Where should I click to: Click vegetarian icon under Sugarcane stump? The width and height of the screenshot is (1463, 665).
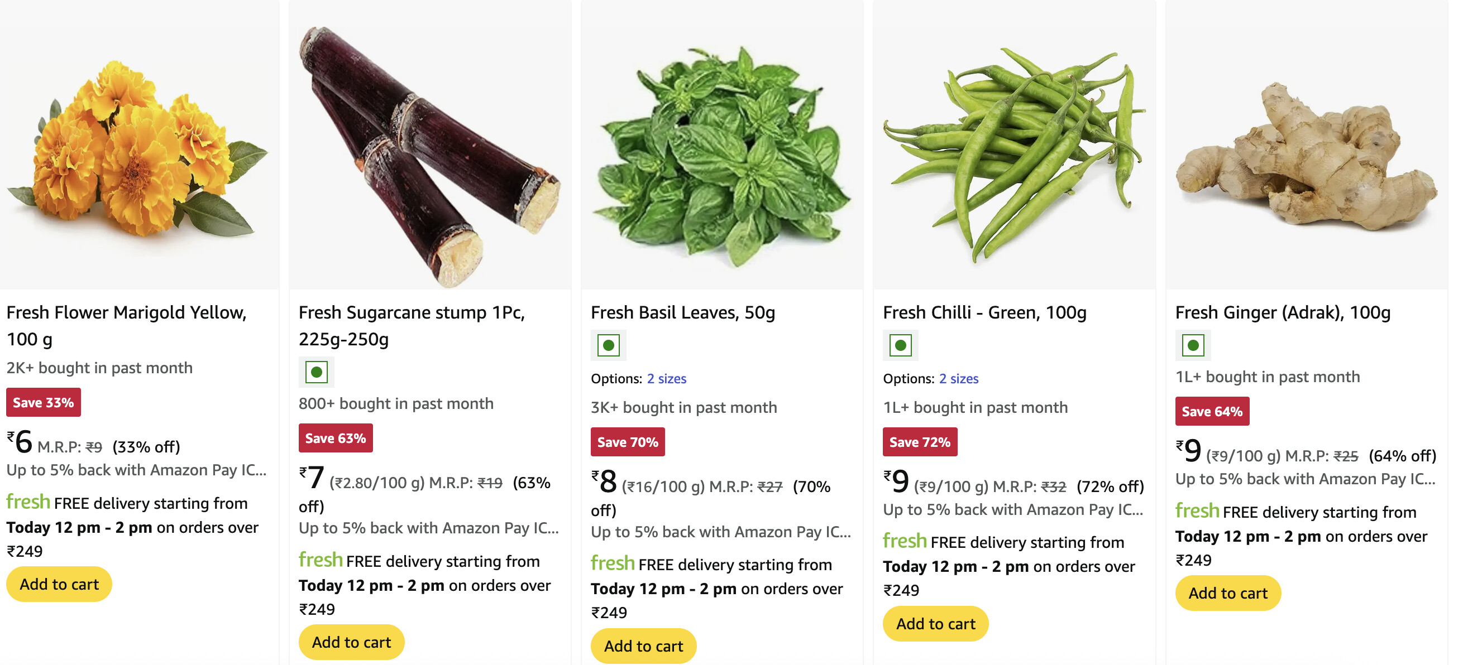point(317,372)
